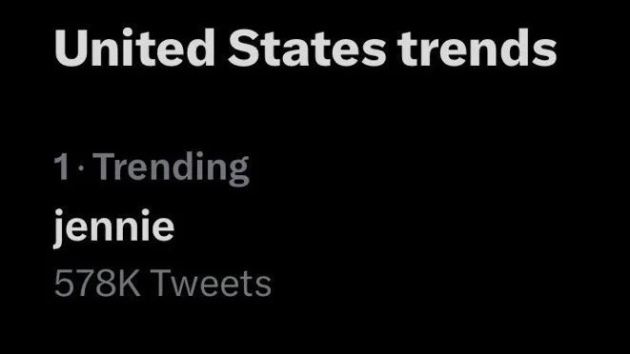Viewport: 630px width, 354px height.
Task: Open the trends list header
Action: click(305, 48)
